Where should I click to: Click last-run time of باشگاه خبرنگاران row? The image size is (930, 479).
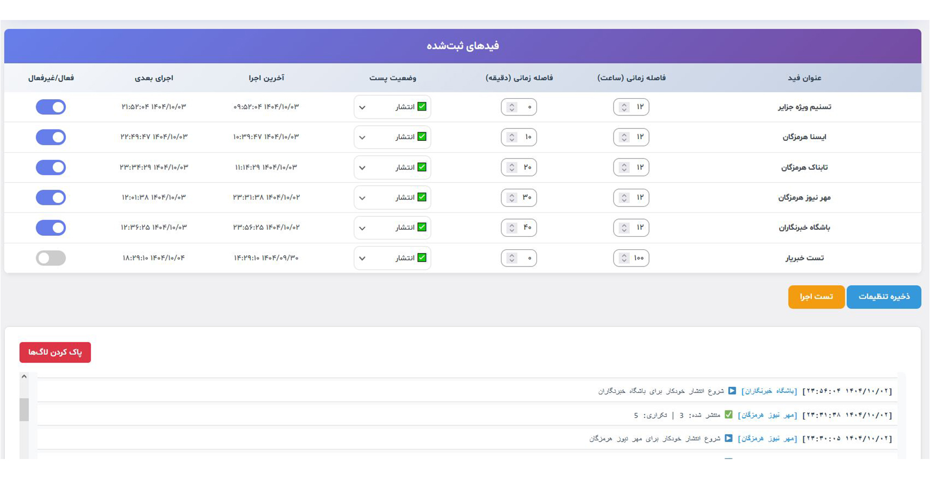point(266,228)
